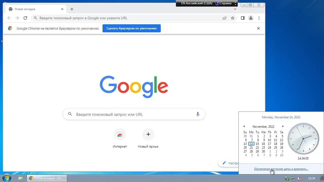This screenshot has width=324, height=182.
Task: Click Справка help in language bar
Action: point(224,3)
